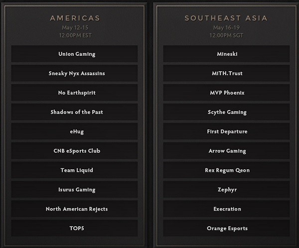Choose Arrow Gaming team entry

click(227, 151)
